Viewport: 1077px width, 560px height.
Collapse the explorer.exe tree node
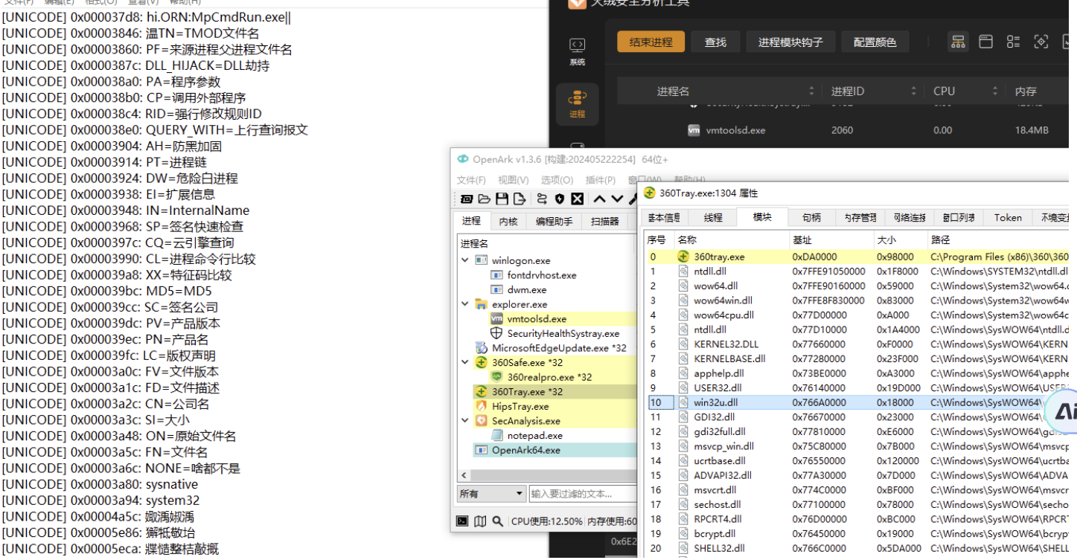465,304
